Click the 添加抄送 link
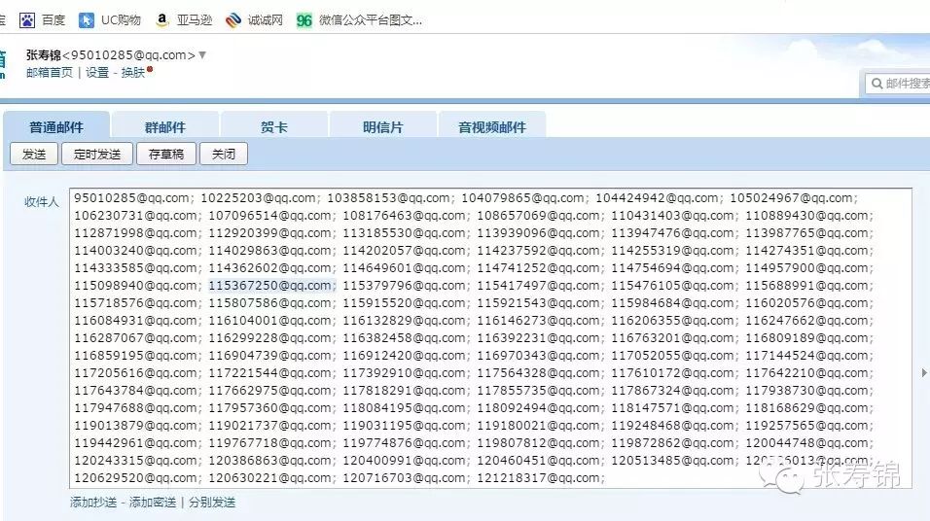Image resolution: width=930 pixels, height=521 pixels. [93, 503]
